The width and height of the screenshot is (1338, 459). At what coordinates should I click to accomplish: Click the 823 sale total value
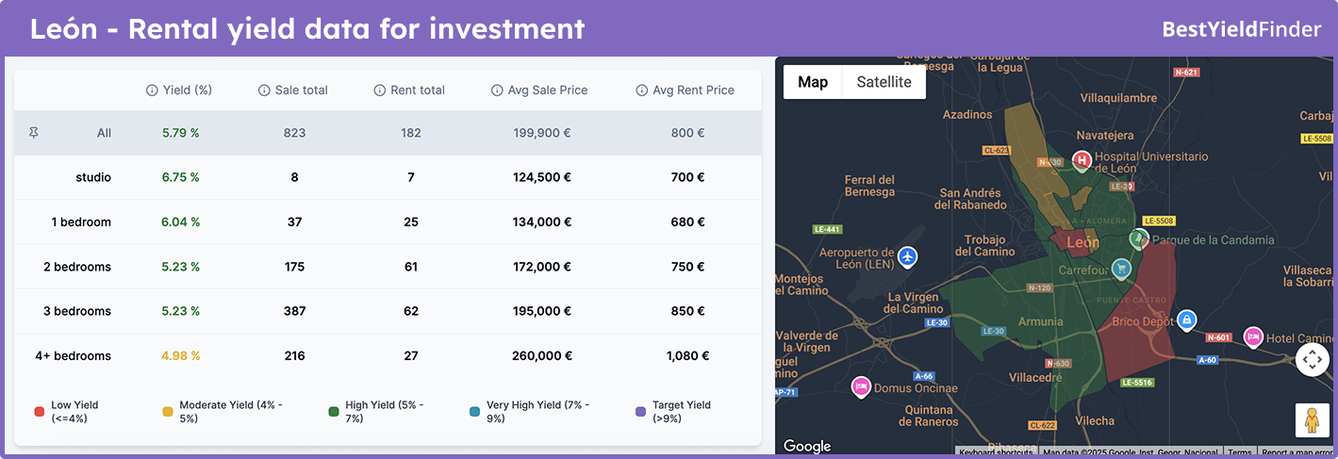[x=294, y=133]
